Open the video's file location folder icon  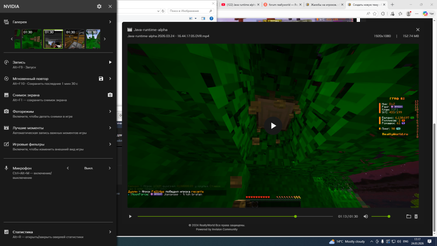tap(409, 216)
